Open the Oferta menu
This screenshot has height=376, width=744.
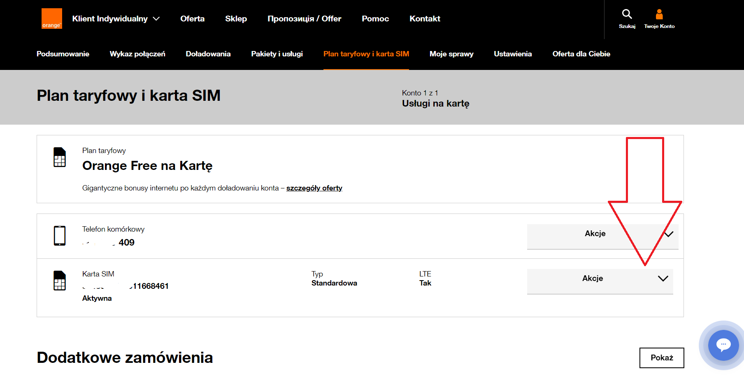coord(192,19)
